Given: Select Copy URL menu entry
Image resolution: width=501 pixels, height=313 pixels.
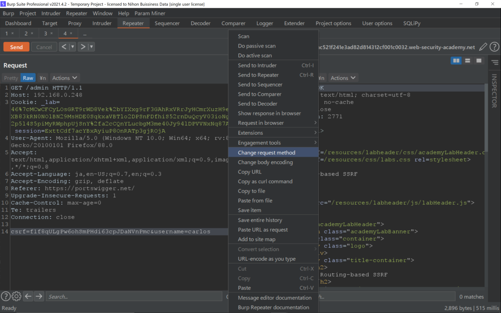Looking at the screenshot, I should click(x=273, y=172).
